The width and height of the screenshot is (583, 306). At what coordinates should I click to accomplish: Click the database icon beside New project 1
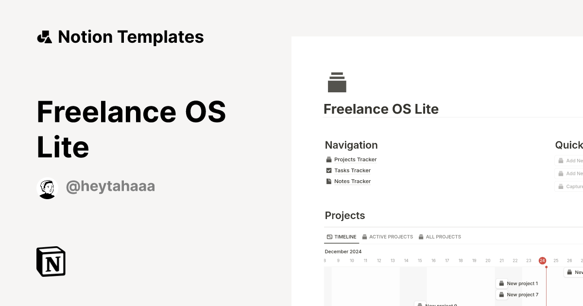pos(501,283)
